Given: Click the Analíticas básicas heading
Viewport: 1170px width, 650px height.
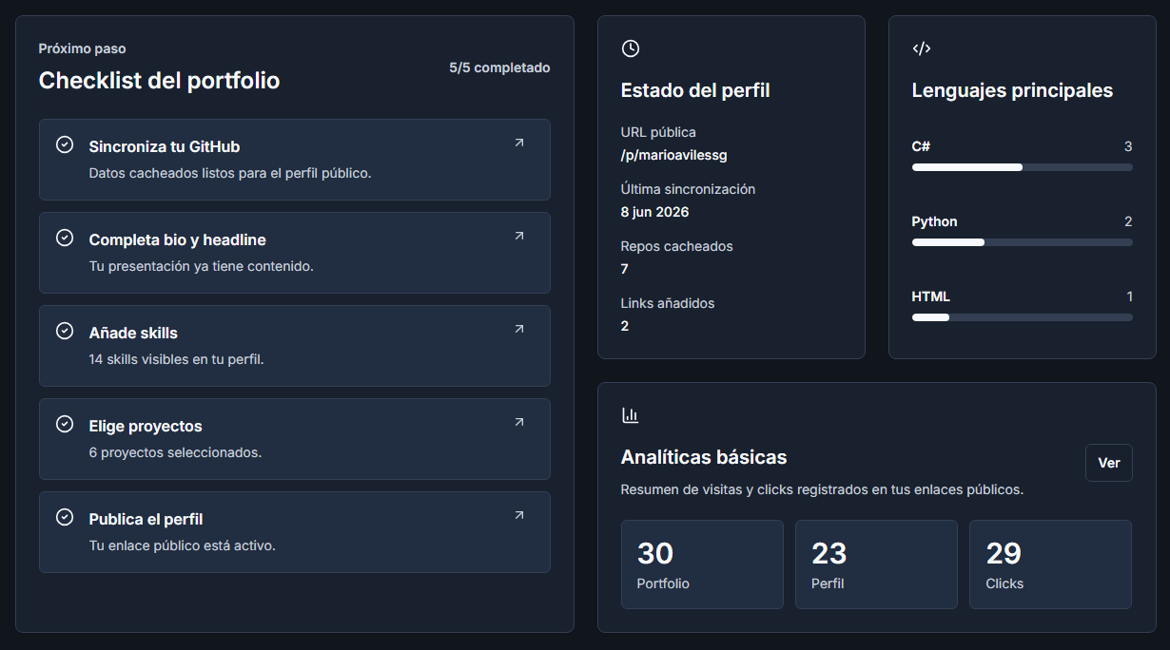Looking at the screenshot, I should (x=704, y=457).
